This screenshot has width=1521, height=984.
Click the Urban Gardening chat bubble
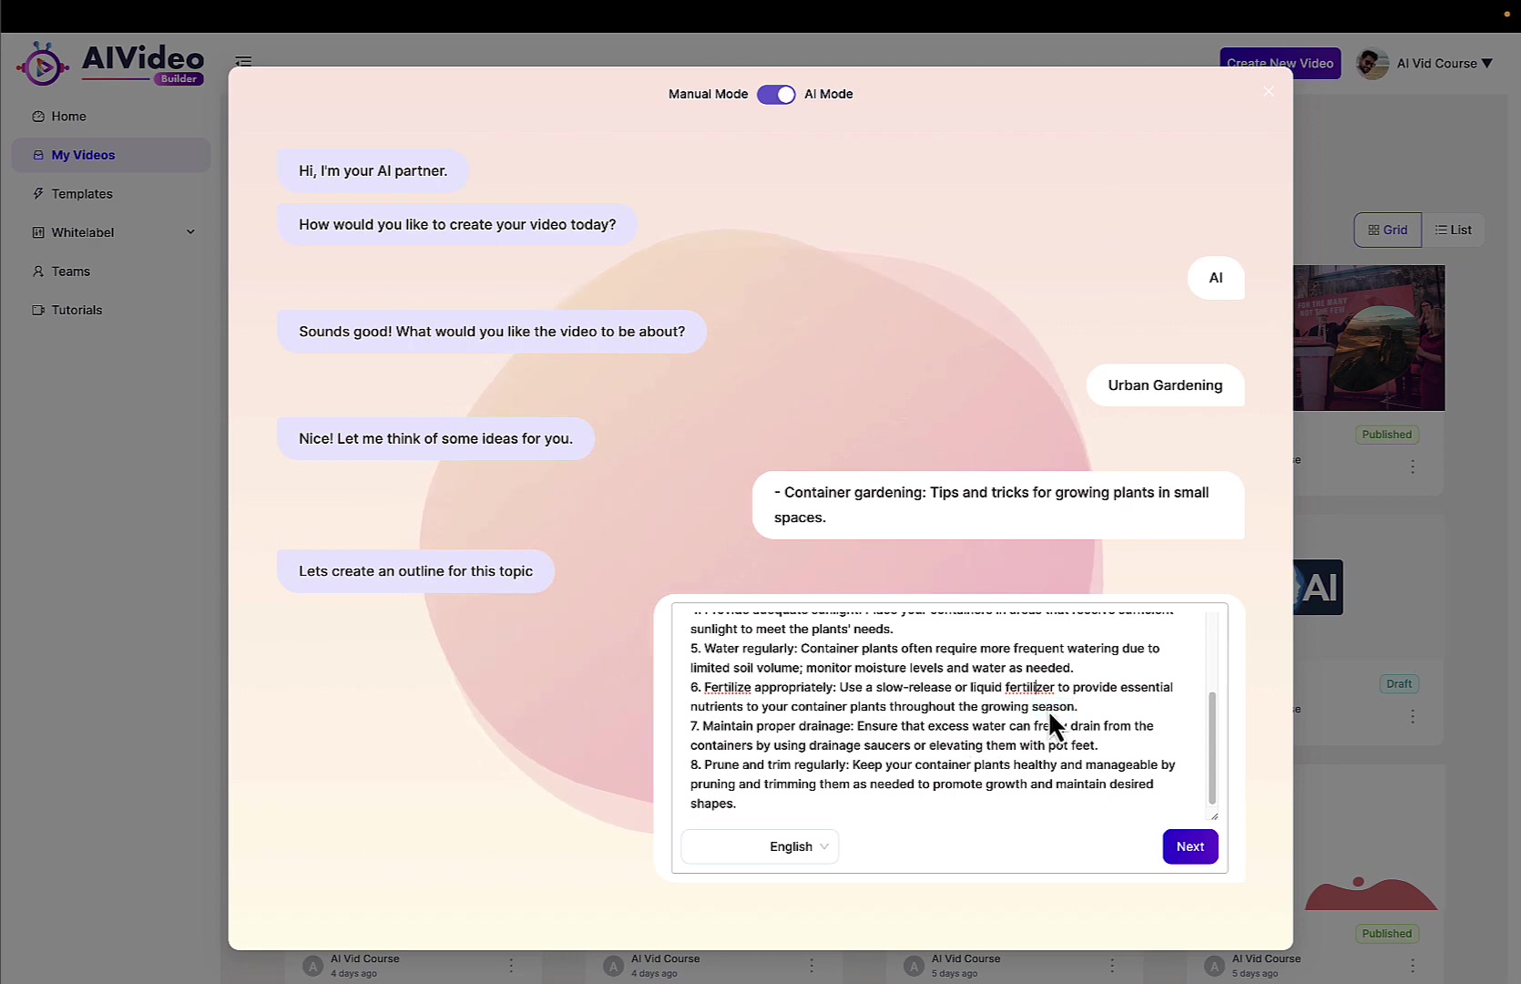click(x=1165, y=385)
